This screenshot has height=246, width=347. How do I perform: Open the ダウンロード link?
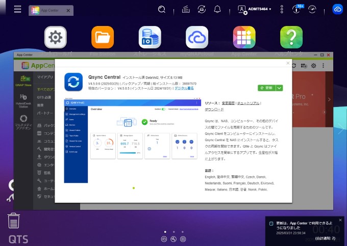214,110
